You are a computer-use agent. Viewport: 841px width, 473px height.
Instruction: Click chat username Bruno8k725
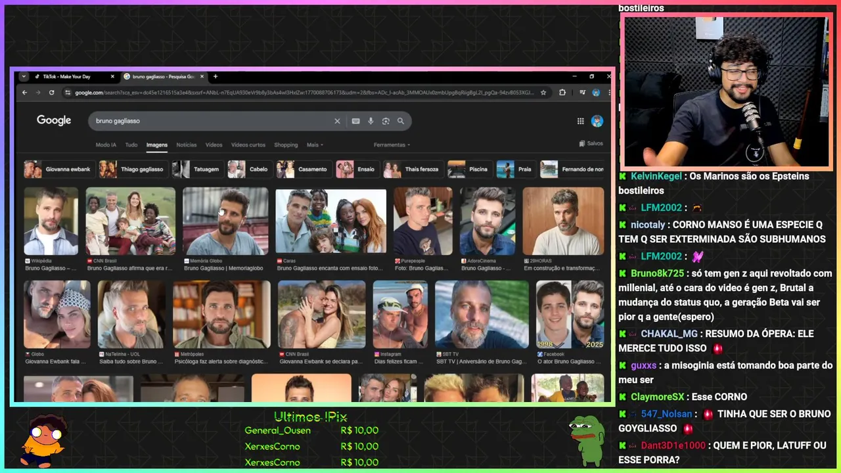pos(657,273)
